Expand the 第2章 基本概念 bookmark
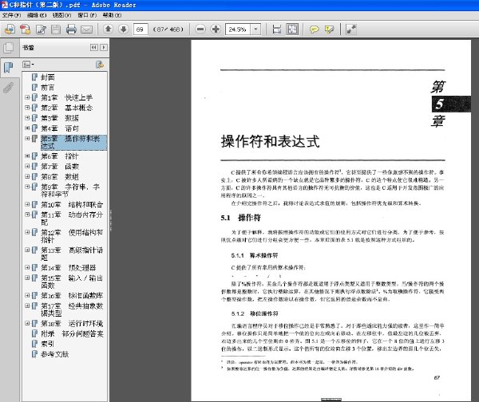This screenshot has width=479, height=402. [27, 108]
